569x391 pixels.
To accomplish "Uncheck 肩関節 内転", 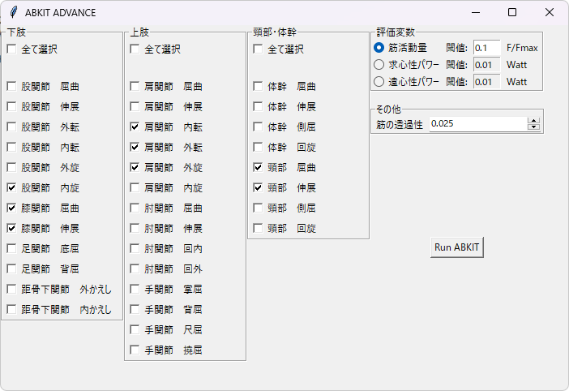I will pos(135,127).
